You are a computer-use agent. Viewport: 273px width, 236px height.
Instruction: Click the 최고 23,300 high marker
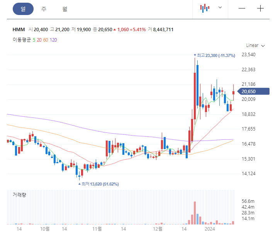[214, 55]
